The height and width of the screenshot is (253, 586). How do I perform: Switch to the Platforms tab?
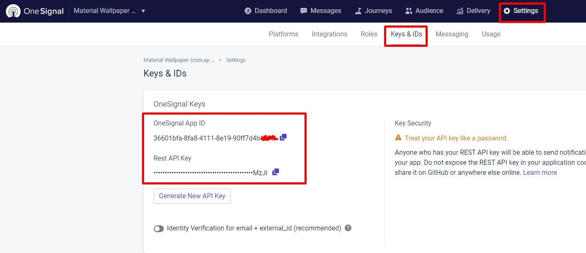tap(284, 34)
